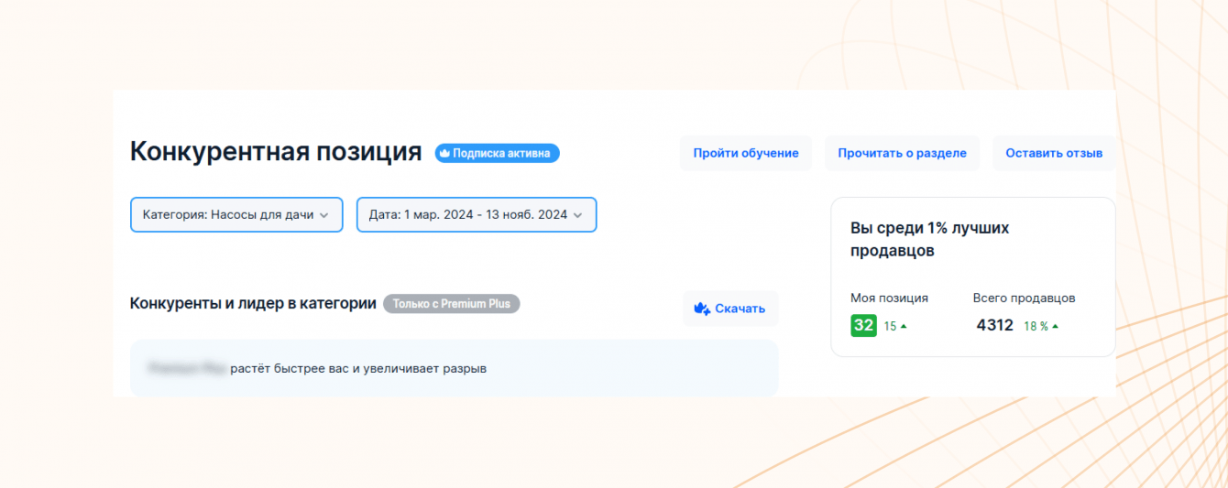Click the crown icon in subscription badge
Viewport: 1228px width, 488px height.
click(445, 153)
